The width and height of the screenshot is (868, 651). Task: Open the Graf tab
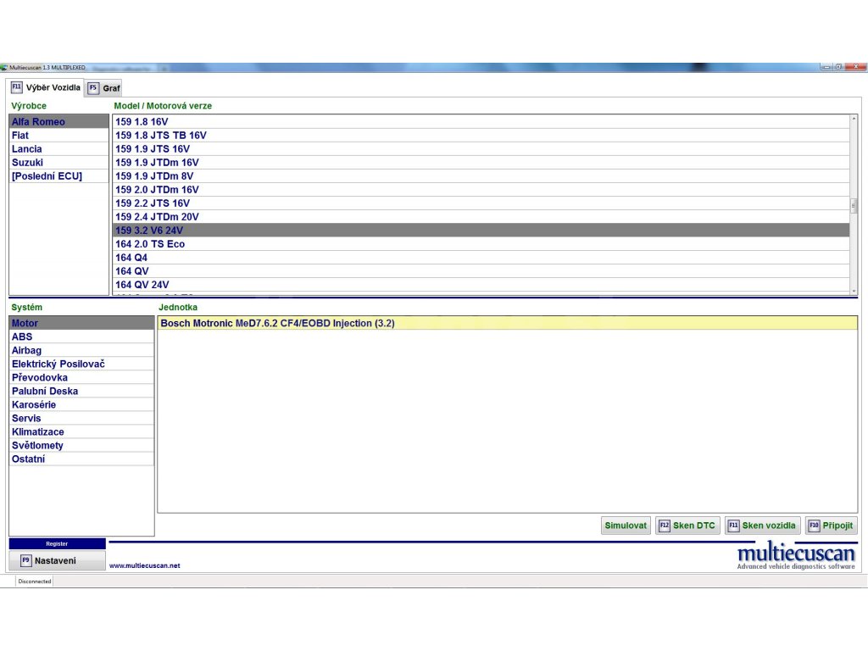pos(103,88)
